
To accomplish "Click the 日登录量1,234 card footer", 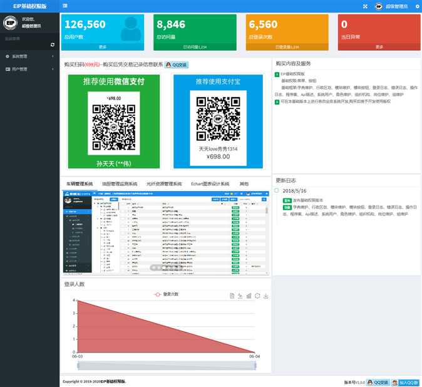I will 287,47.
